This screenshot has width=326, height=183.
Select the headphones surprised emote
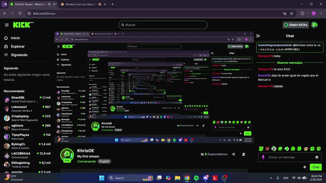point(274,148)
